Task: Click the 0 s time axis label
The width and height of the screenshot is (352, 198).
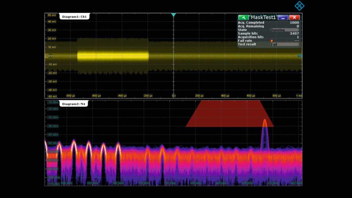Action: [174, 96]
